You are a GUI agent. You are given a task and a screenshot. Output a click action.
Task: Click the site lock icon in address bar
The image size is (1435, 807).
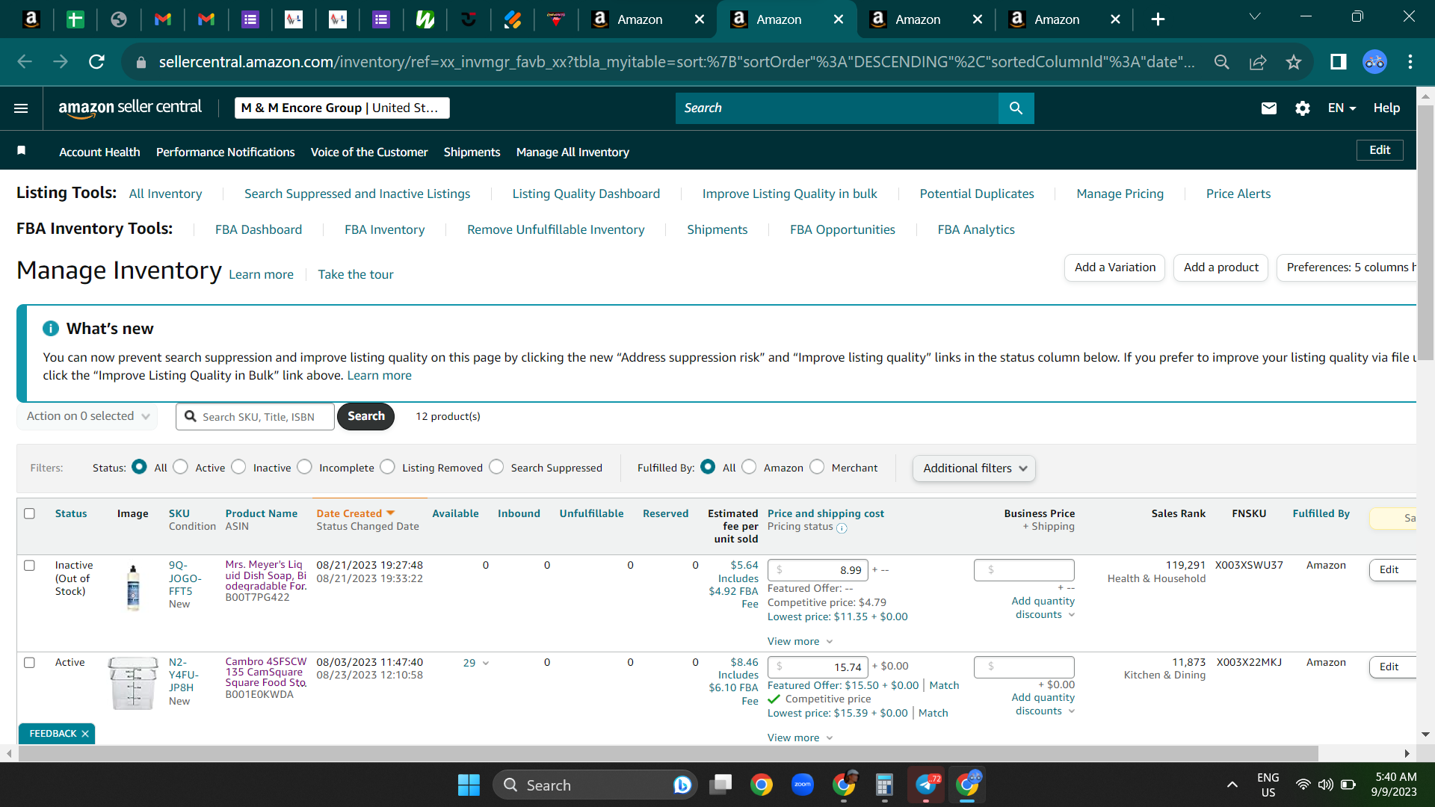pyautogui.click(x=141, y=63)
